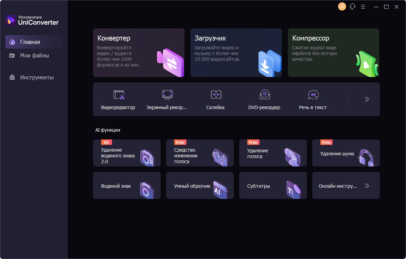Open the Склейка merger icon
The height and width of the screenshot is (259, 406).
(x=216, y=95)
